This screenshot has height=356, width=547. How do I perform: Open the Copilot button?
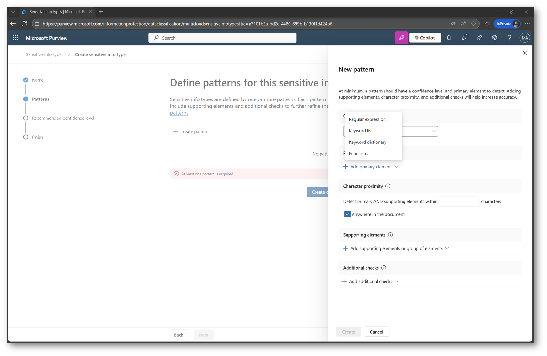(x=425, y=38)
